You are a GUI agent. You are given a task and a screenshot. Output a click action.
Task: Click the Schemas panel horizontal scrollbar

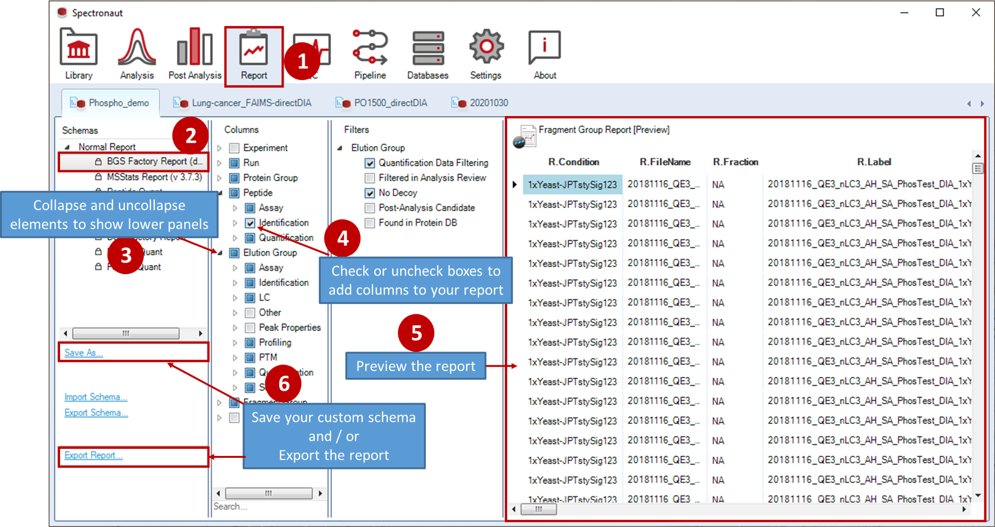pyautogui.click(x=133, y=333)
